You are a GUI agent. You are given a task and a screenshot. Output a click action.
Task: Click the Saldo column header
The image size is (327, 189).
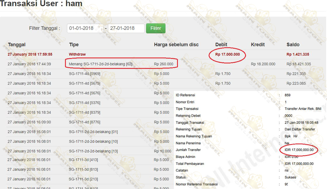click(293, 44)
